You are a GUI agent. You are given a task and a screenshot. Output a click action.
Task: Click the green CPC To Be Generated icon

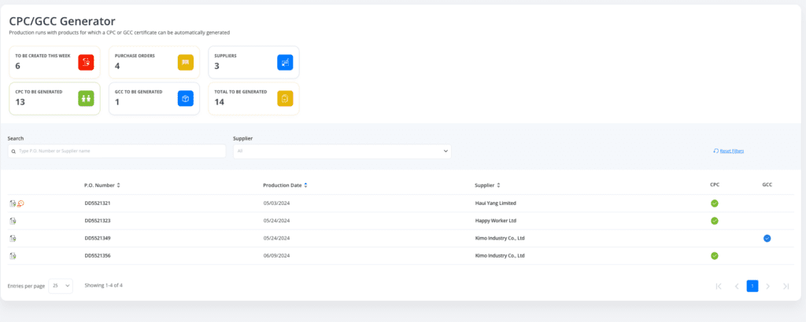click(86, 98)
